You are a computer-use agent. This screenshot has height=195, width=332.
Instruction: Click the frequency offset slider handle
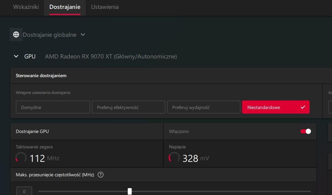tap(130, 191)
